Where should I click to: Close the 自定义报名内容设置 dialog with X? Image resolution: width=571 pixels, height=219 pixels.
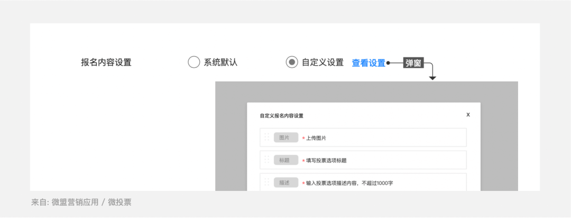(x=468, y=114)
